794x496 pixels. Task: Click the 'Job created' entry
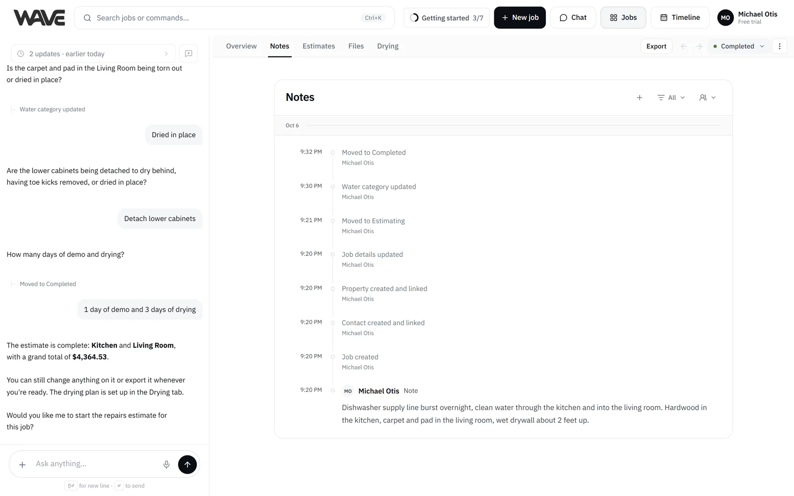(360, 357)
